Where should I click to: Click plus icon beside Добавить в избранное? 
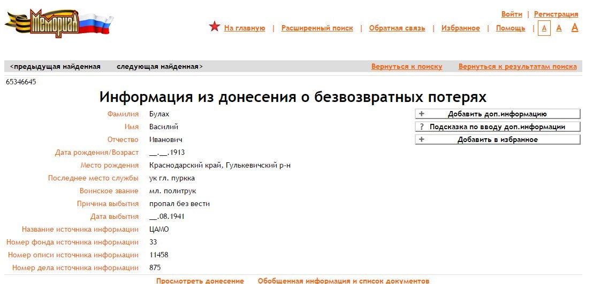point(422,139)
